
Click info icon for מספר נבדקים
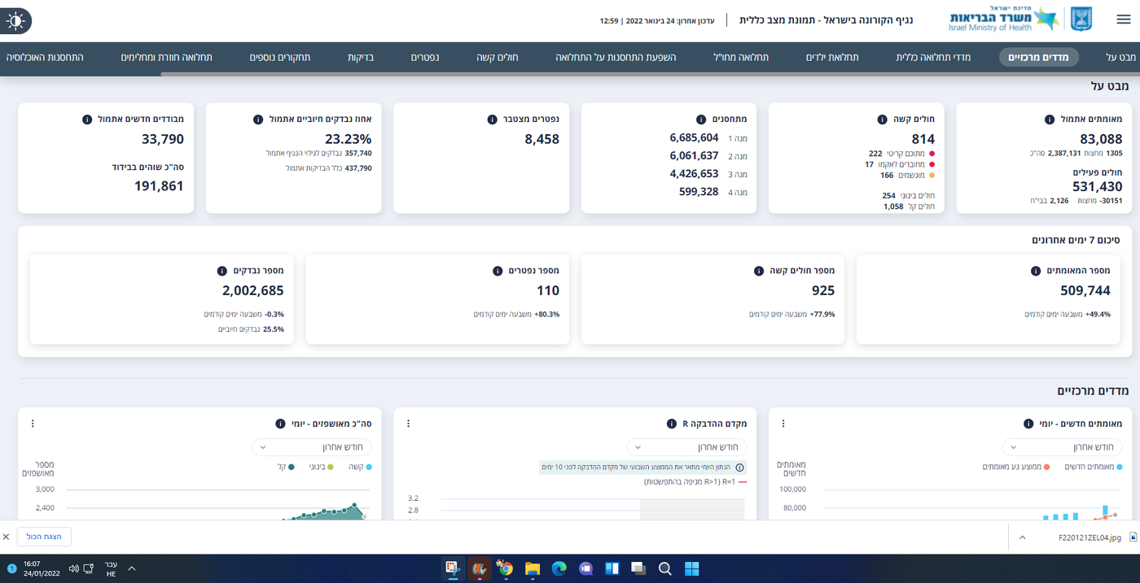click(x=222, y=271)
